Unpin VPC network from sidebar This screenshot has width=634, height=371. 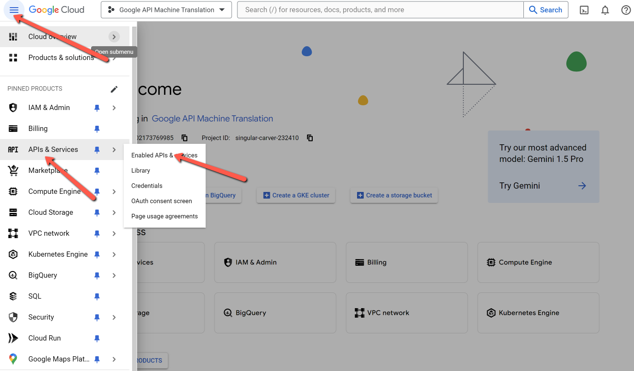(x=97, y=234)
